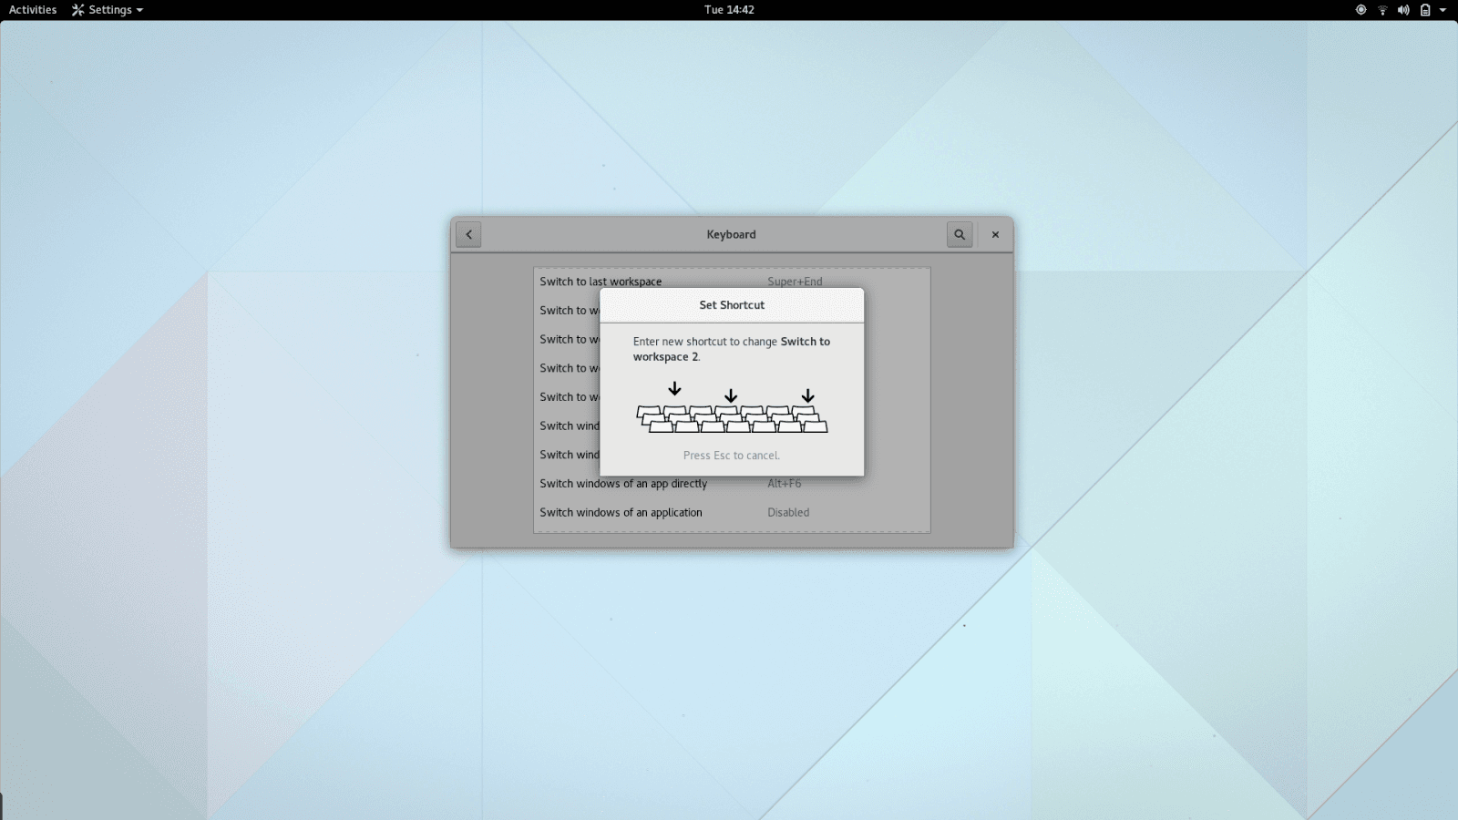Image resolution: width=1458 pixels, height=820 pixels.
Task: Click the Disabled shortcut for Switch windows of an application
Action: 787,512
